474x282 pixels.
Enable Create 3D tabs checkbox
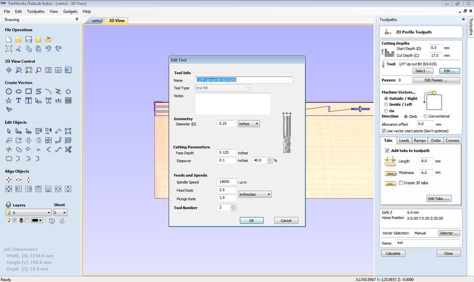coord(401,183)
